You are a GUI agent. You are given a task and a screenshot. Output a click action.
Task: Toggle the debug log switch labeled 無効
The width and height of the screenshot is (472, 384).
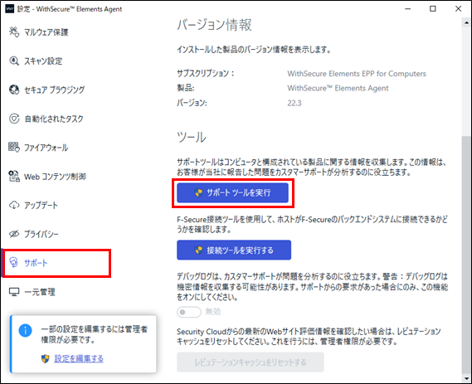point(189,312)
